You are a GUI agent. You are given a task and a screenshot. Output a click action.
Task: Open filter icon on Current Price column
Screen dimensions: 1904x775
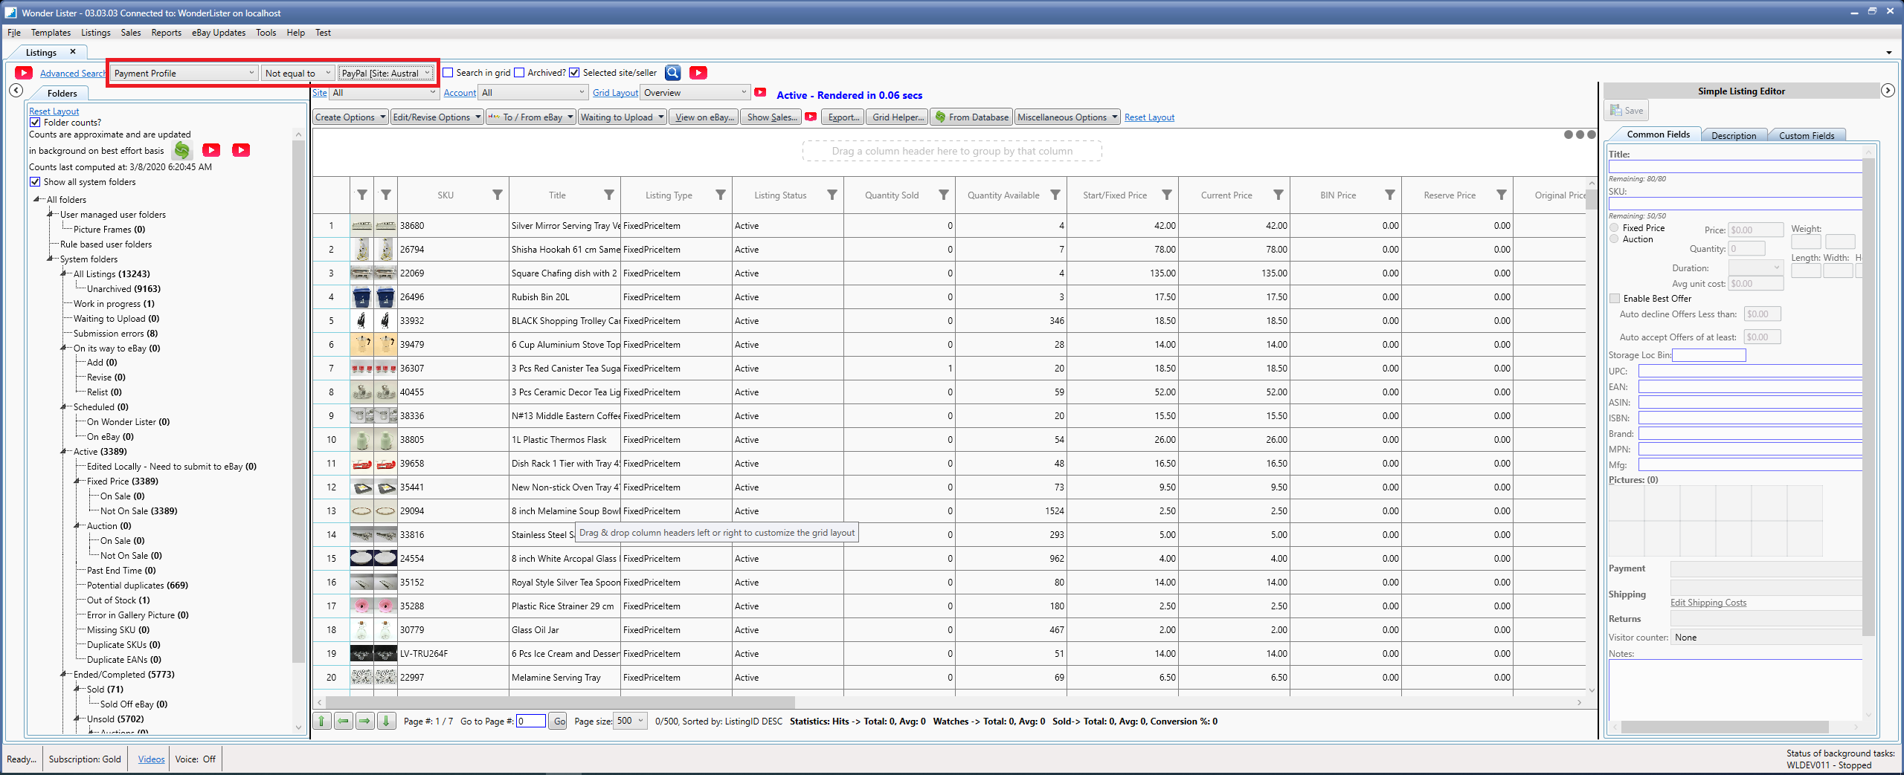[x=1279, y=195]
